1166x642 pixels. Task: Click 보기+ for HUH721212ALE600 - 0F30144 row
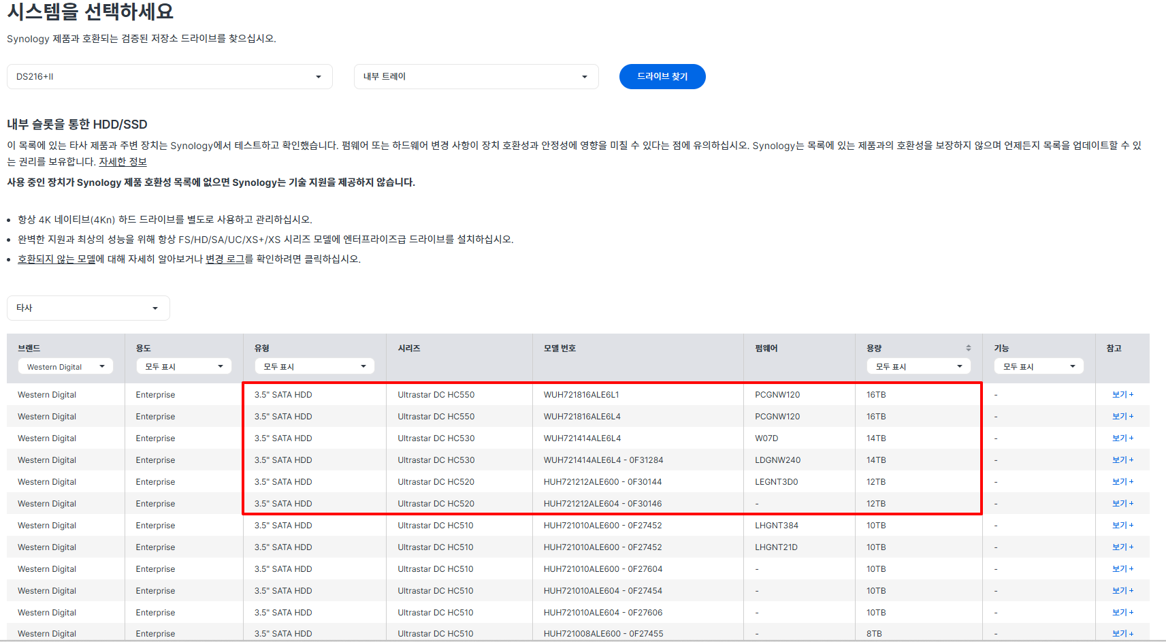(x=1122, y=481)
